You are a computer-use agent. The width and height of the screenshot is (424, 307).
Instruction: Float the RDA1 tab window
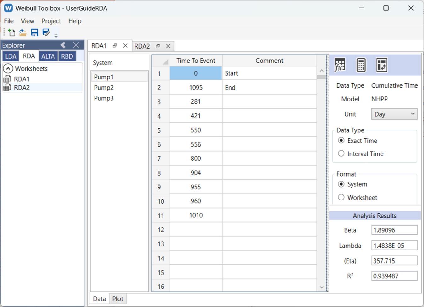tap(115, 46)
